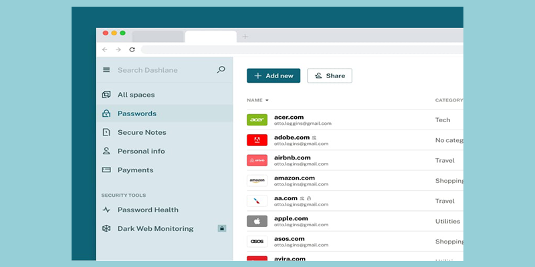
Task: Click the shared icon beside aa.com
Action: point(302,198)
